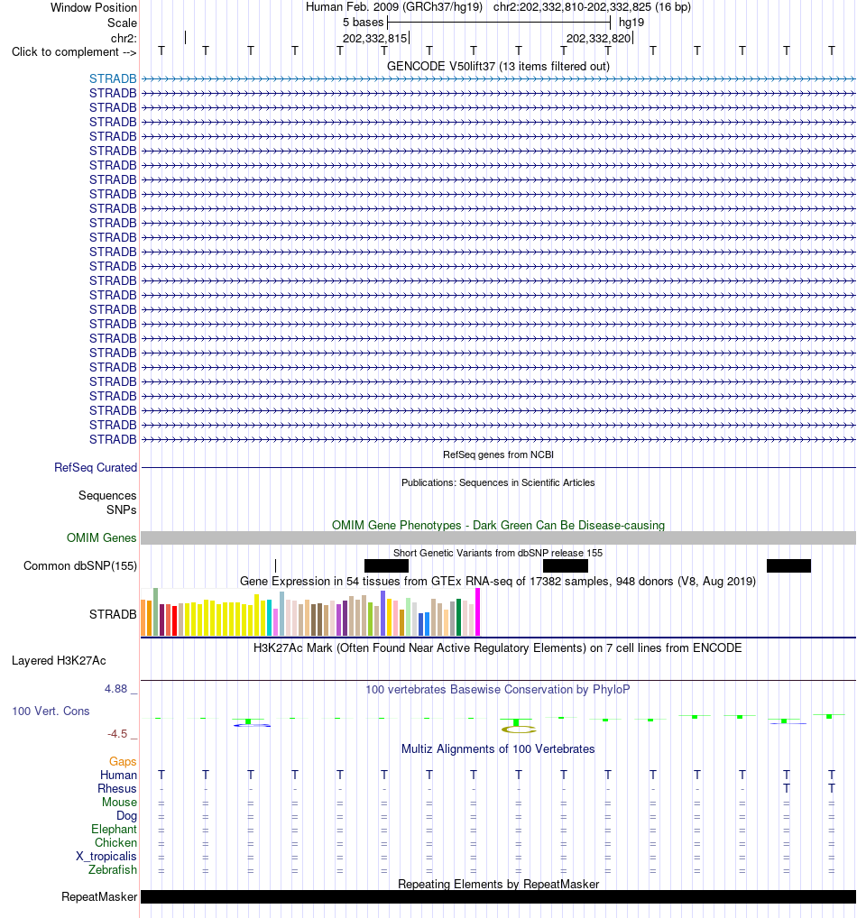
Task: Click the OMIM Genes label
Action: point(101,537)
